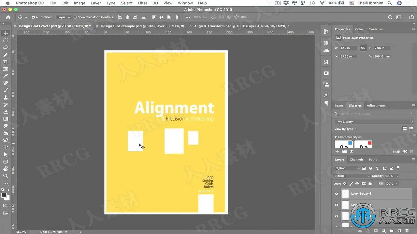Select the Rectangular Marquee tool
Viewport: 417px width, 234px height.
(6, 41)
